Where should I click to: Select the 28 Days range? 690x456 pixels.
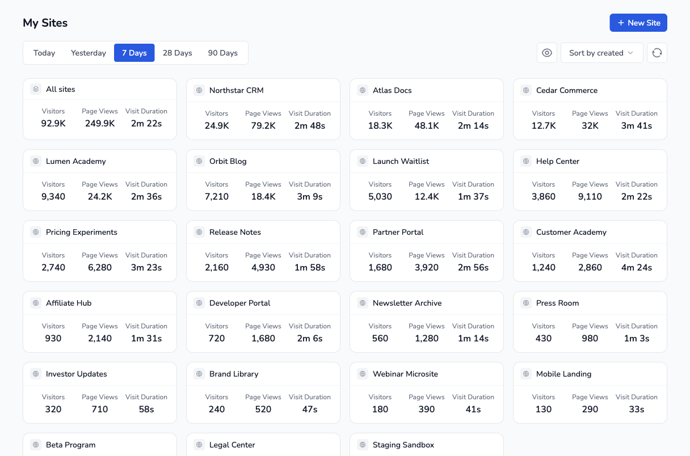click(178, 53)
